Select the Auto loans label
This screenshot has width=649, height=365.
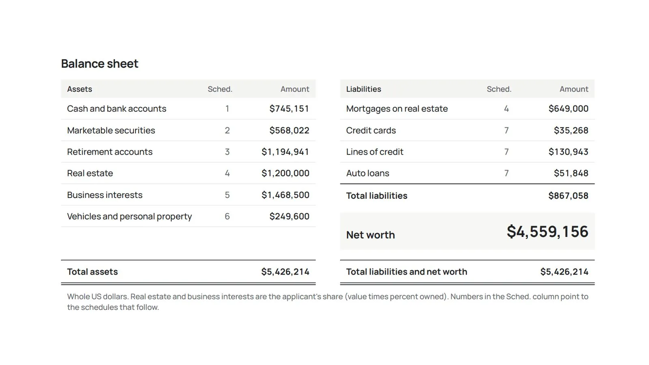367,173
